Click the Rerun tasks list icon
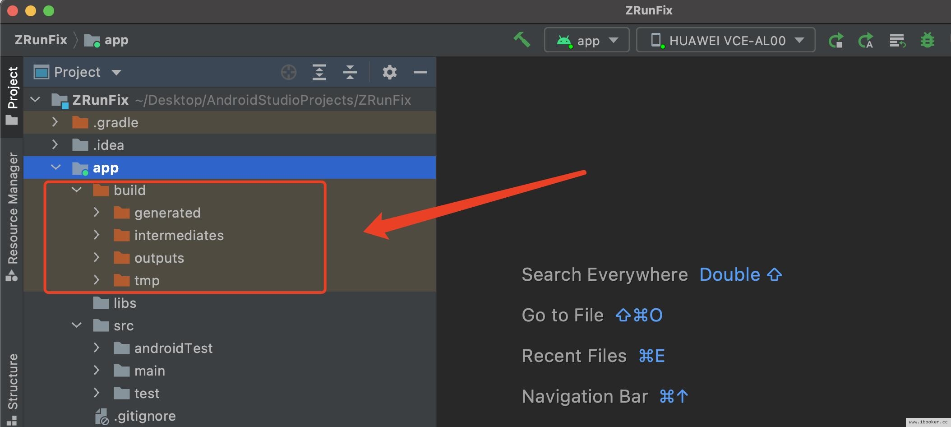 point(897,40)
